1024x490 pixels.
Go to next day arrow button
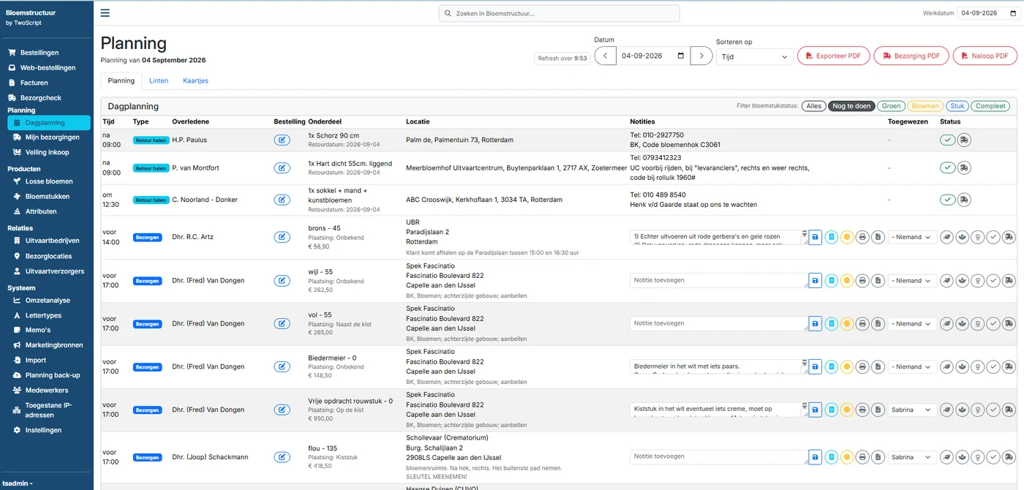tap(701, 56)
